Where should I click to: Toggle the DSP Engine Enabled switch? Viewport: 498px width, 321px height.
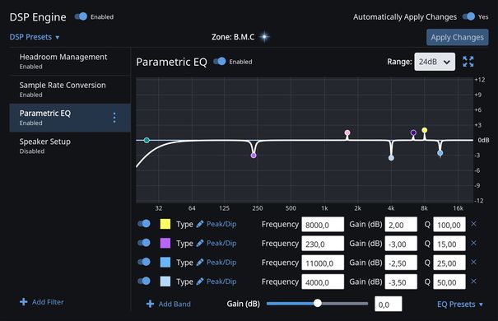click(x=81, y=16)
